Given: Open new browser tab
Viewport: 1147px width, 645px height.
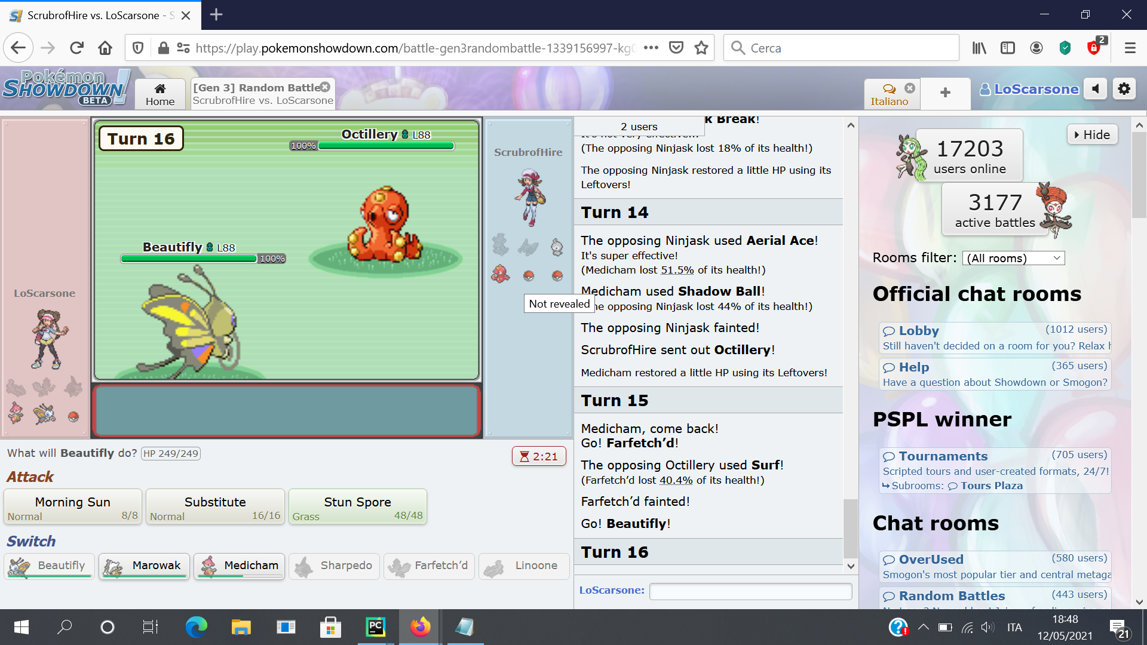Looking at the screenshot, I should click(216, 15).
